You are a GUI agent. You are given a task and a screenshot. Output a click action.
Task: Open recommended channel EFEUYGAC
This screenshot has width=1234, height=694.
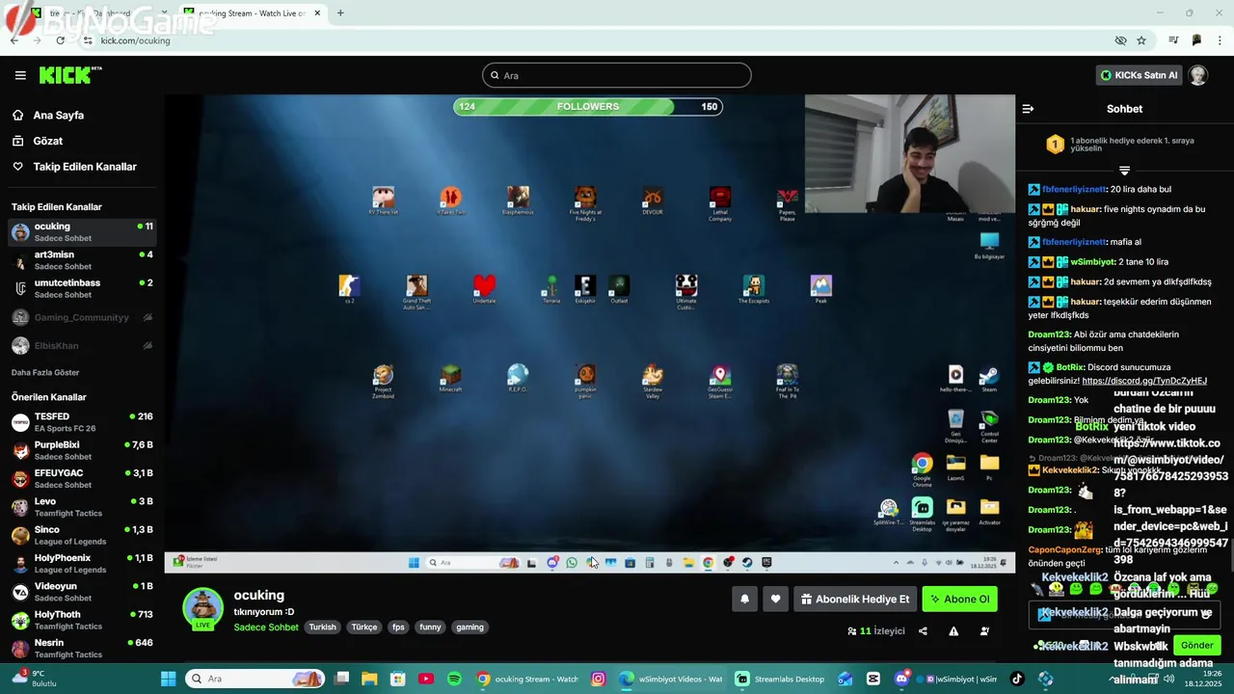pyautogui.click(x=82, y=479)
